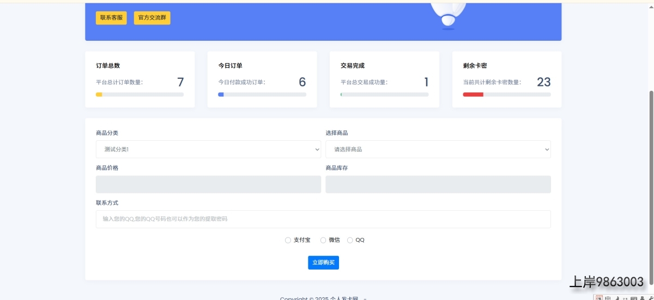Click the 交易完成 statistics card title
Image resolution: width=654 pixels, height=300 pixels.
tap(352, 66)
